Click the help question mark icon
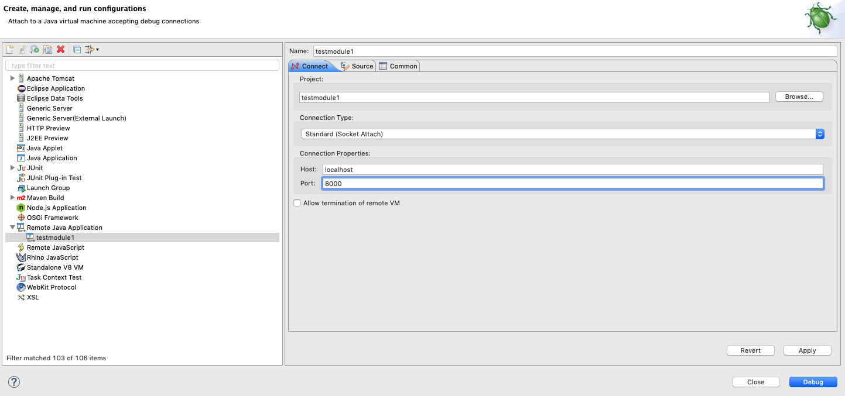The width and height of the screenshot is (845, 396). (14, 382)
